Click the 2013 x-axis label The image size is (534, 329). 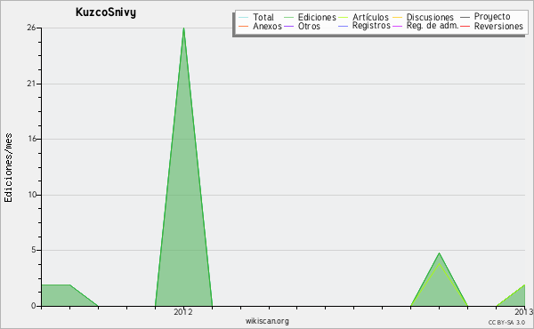(524, 312)
